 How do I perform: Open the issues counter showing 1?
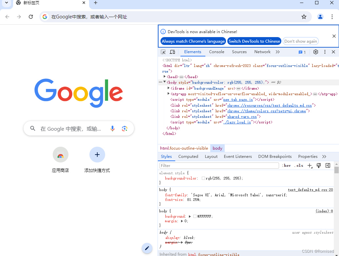(x=302, y=52)
